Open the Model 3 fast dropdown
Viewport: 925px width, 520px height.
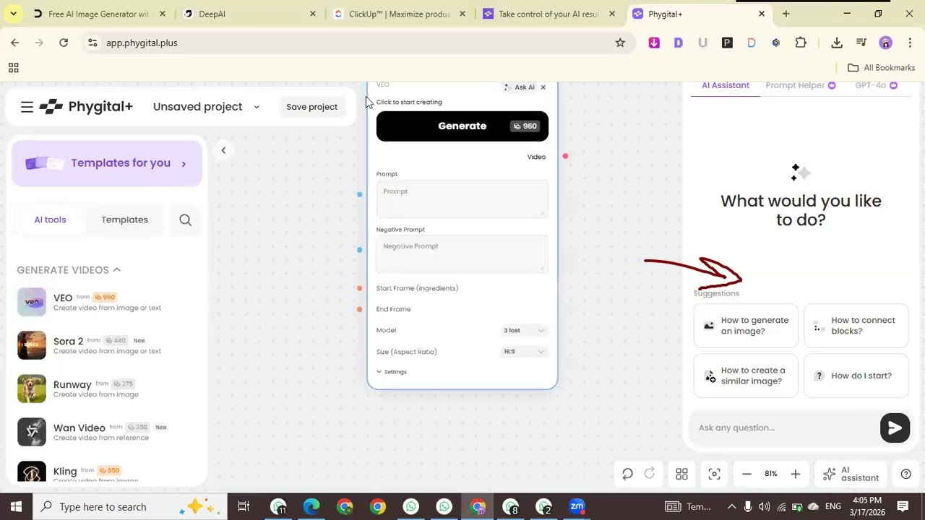[523, 330]
